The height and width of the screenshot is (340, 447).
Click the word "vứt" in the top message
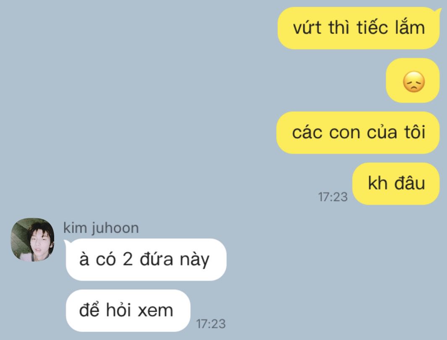point(307,28)
